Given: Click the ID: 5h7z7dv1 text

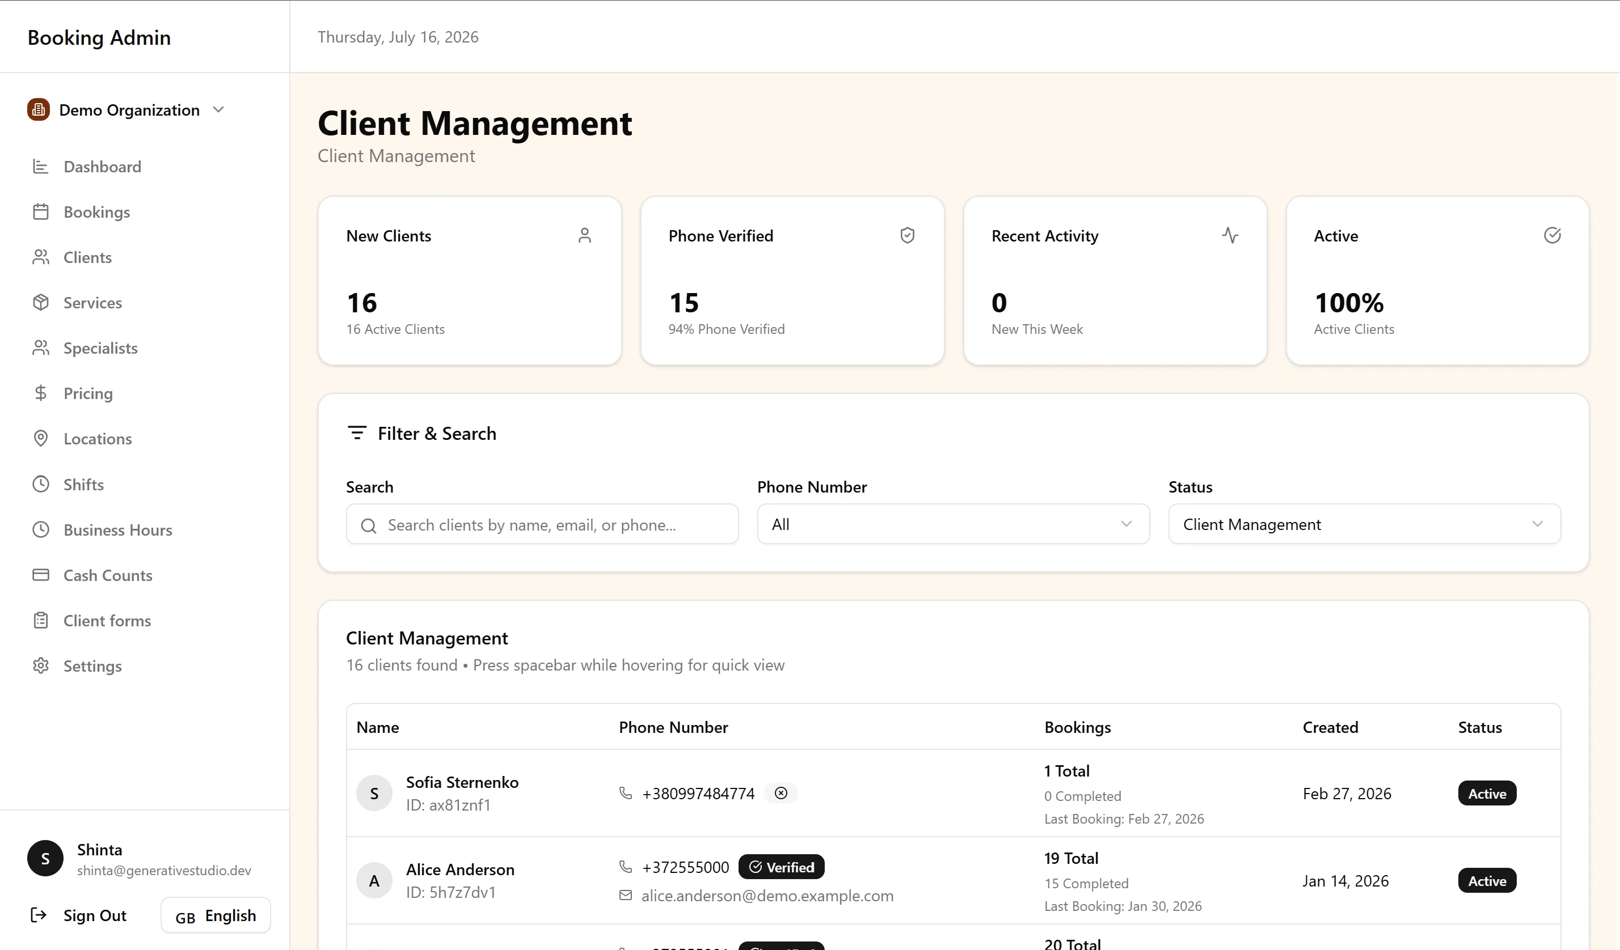Looking at the screenshot, I should coord(450,892).
